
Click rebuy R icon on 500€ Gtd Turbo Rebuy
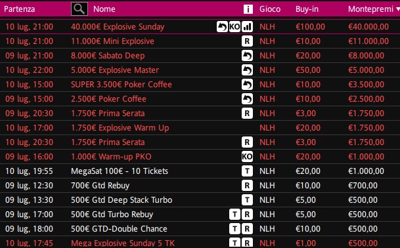(247, 215)
